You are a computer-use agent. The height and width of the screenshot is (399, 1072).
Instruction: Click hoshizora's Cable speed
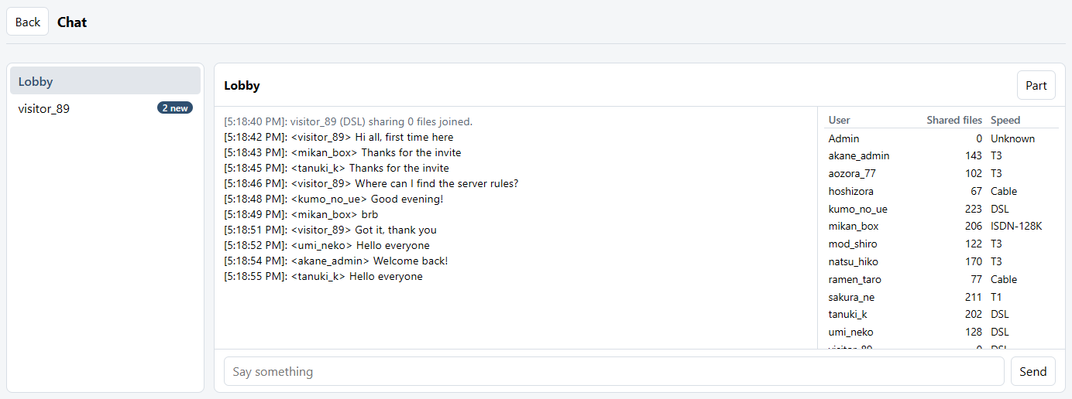click(x=1004, y=191)
